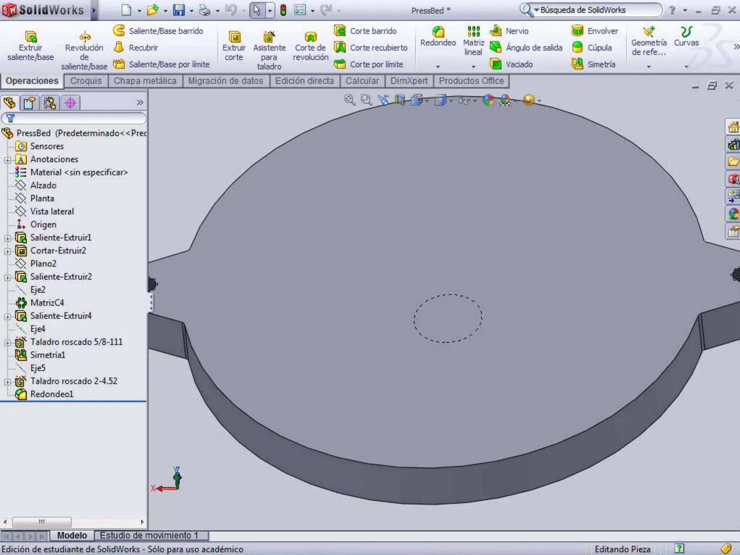Click the Save icon in toolbar
This screenshot has width=740, height=555.
[178, 10]
